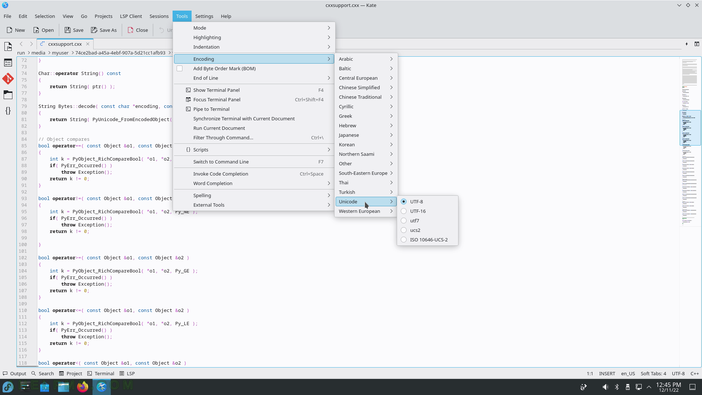Click the Close document toolbar button

click(x=138, y=30)
